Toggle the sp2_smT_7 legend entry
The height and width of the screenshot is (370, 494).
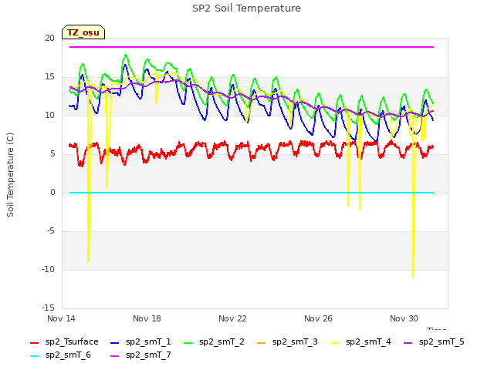[140, 355]
